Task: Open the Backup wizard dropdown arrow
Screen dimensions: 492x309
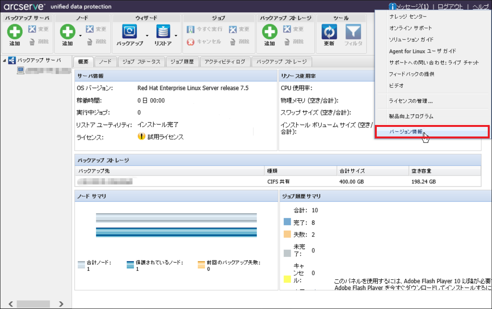Action: point(147,36)
